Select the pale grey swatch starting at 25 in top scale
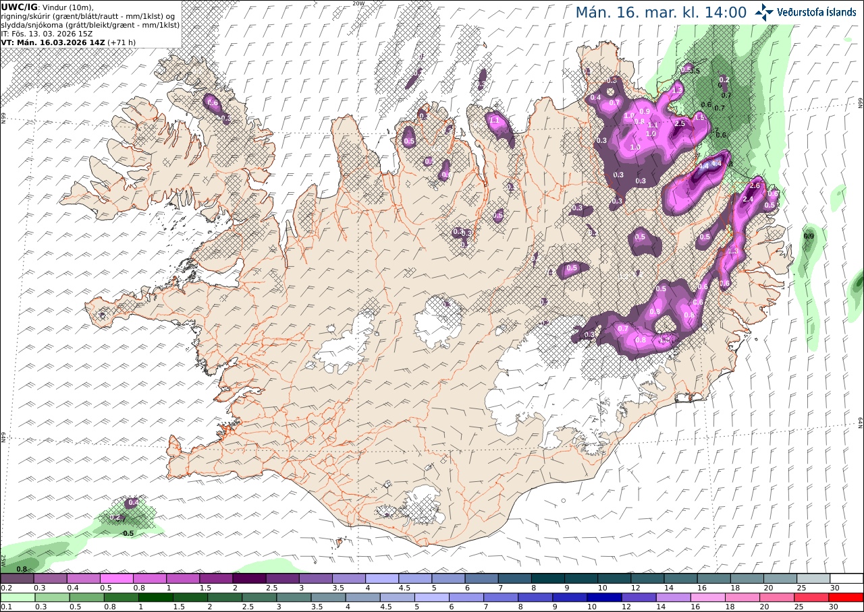 813,578
